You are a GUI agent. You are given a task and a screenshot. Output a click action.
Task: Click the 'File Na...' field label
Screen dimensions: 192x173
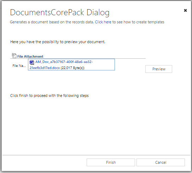pos(19,66)
